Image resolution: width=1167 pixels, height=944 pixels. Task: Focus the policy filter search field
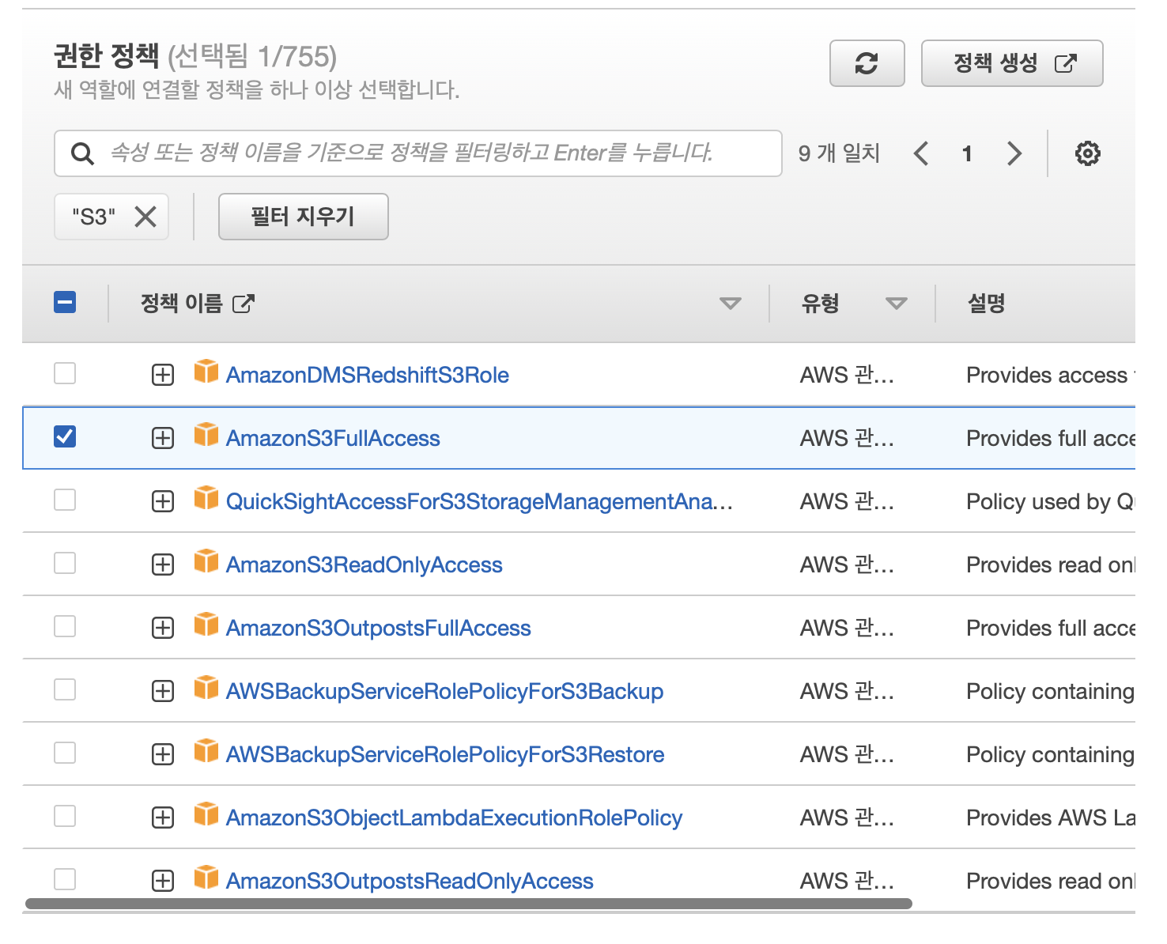pos(418,153)
